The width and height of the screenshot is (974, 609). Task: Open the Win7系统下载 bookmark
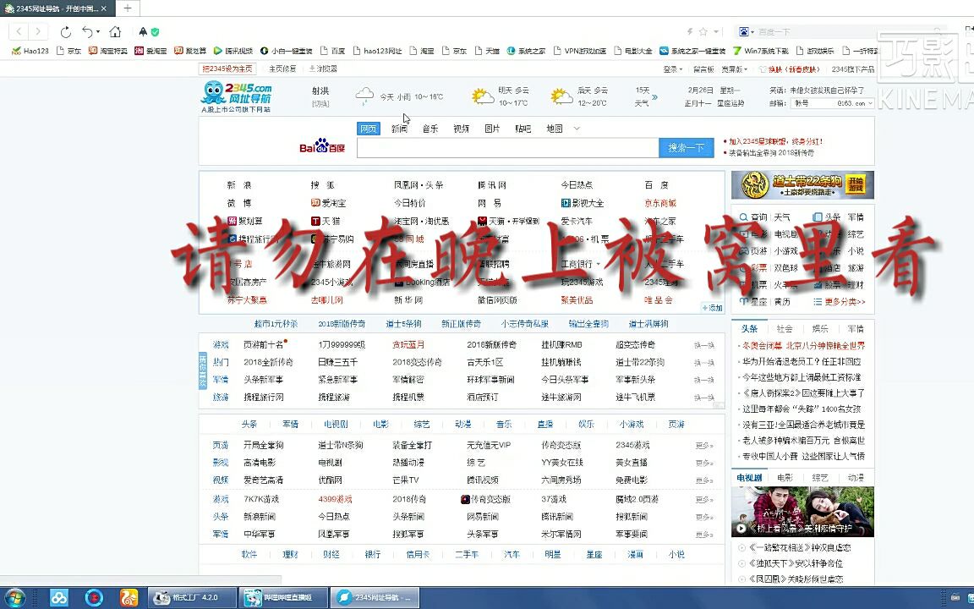[761, 51]
